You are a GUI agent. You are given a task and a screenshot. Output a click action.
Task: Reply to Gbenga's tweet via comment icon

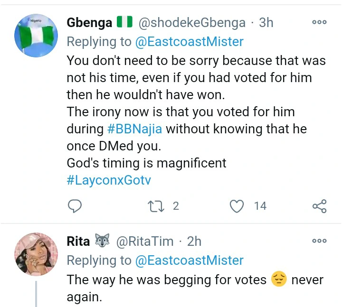75,206
